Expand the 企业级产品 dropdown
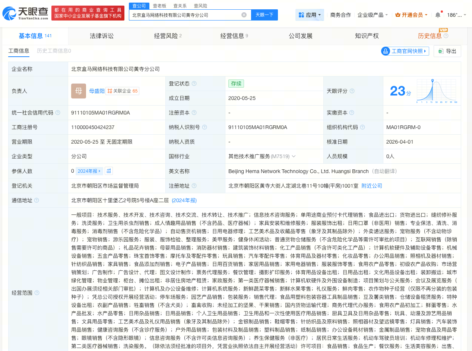 [x=373, y=15]
